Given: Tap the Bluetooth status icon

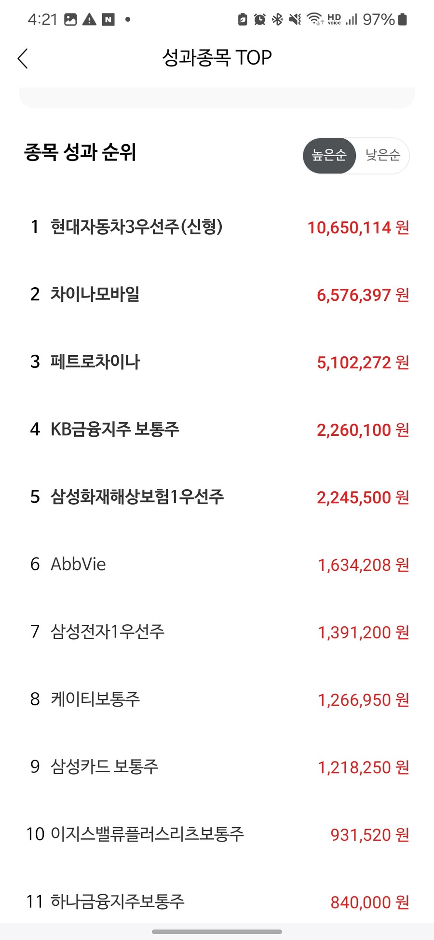Looking at the screenshot, I should 277,19.
